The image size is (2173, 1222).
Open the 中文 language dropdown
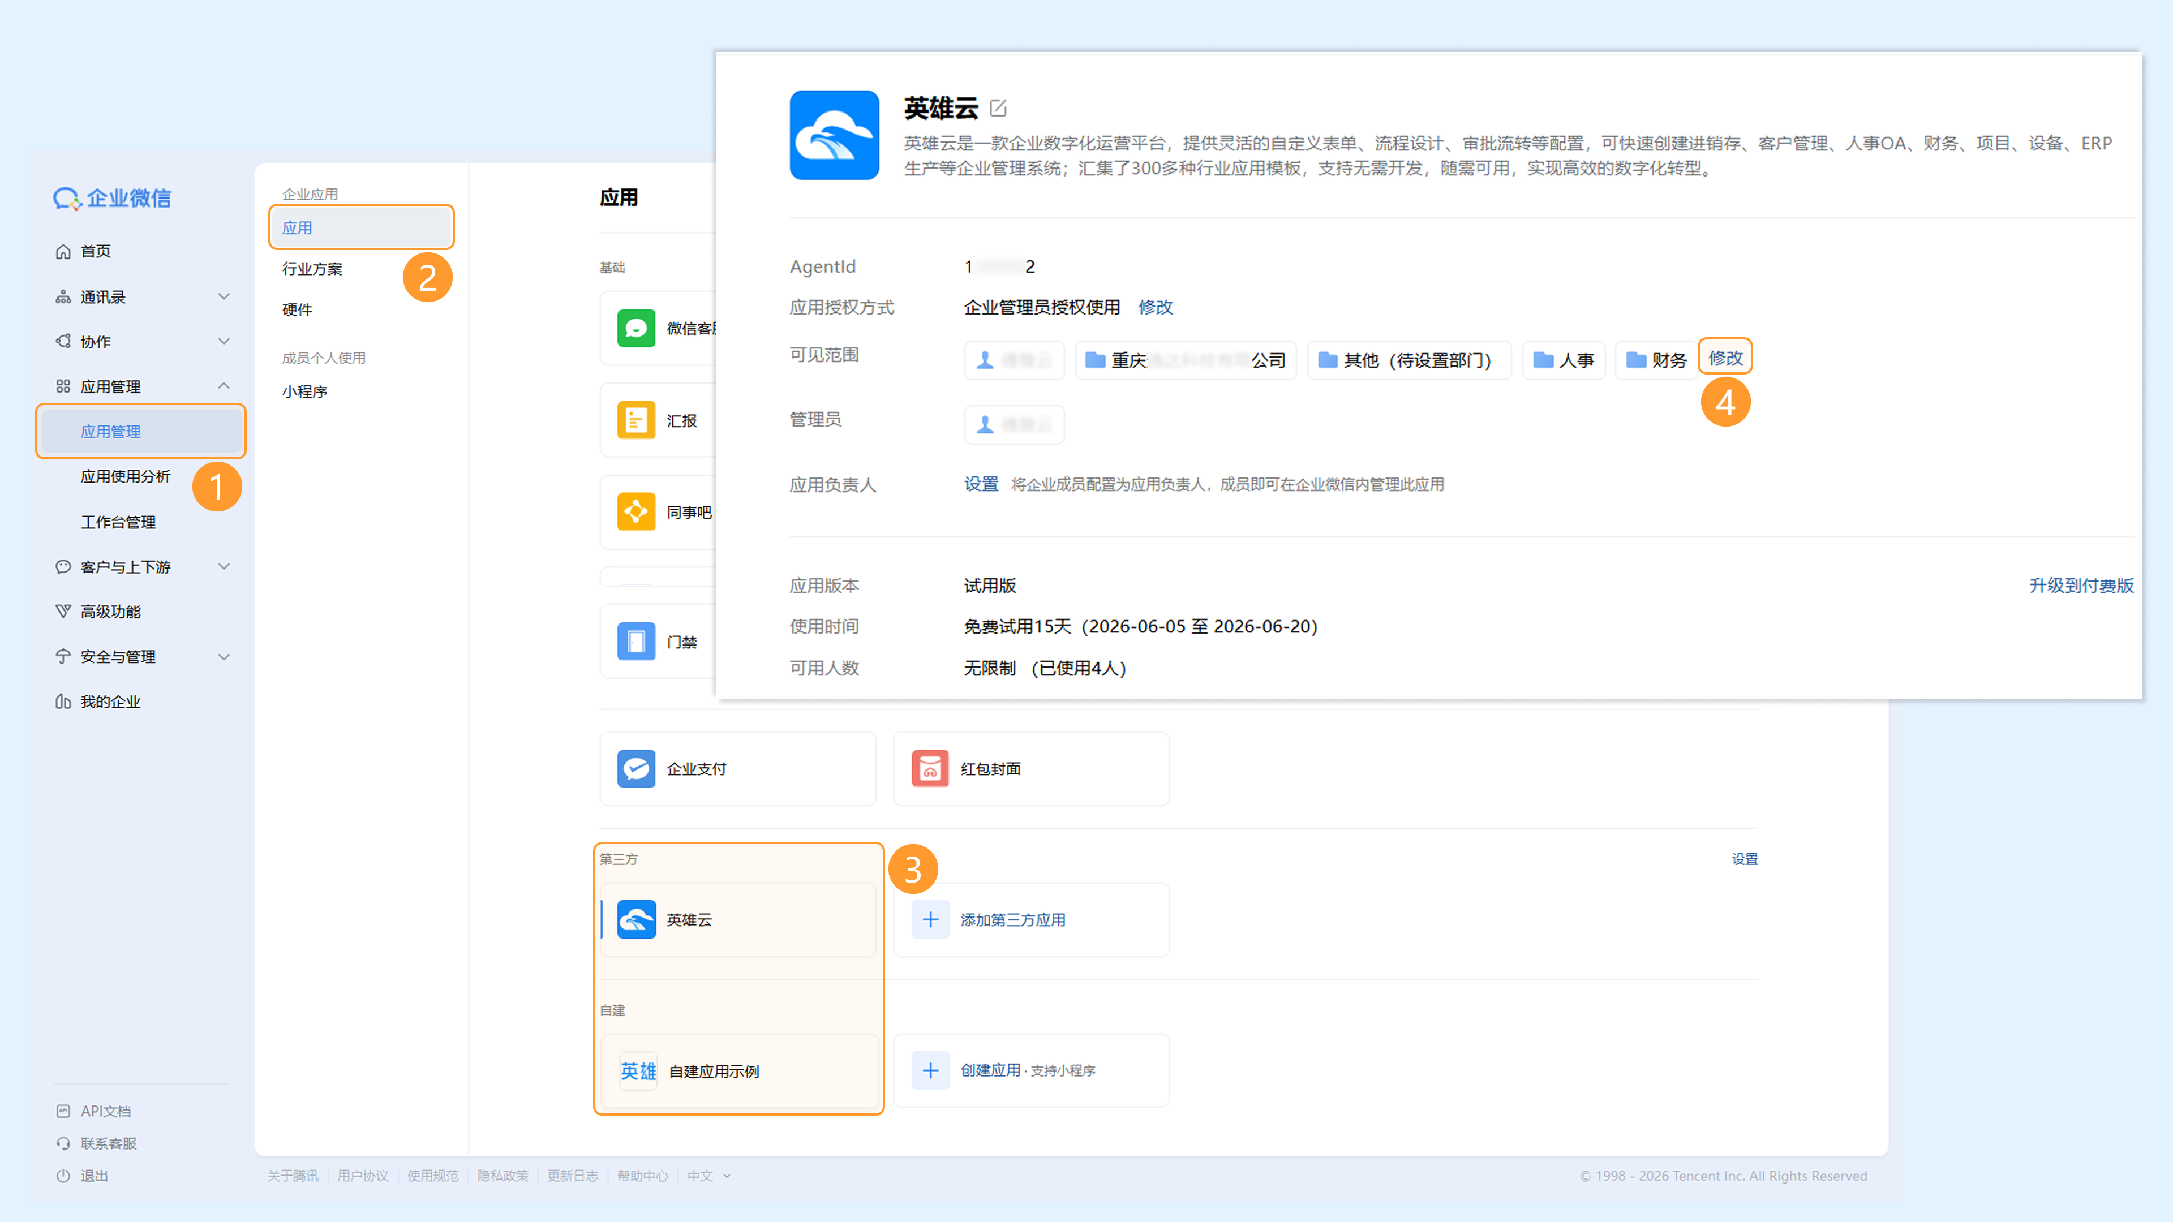point(708,1176)
